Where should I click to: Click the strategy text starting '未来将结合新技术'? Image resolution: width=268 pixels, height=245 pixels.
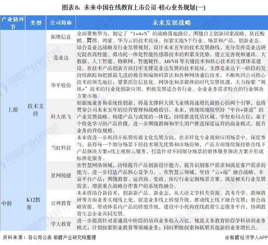(x=171, y=203)
